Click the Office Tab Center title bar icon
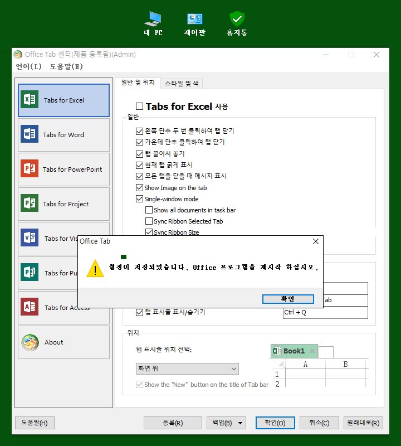This screenshot has height=446, width=401. pos(18,54)
